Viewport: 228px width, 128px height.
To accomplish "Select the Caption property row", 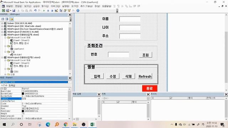I will pyautogui.click(x=34, y=98).
